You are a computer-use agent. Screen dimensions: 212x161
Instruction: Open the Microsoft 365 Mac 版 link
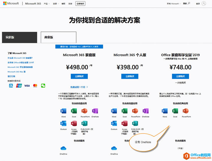tap(17, 72)
